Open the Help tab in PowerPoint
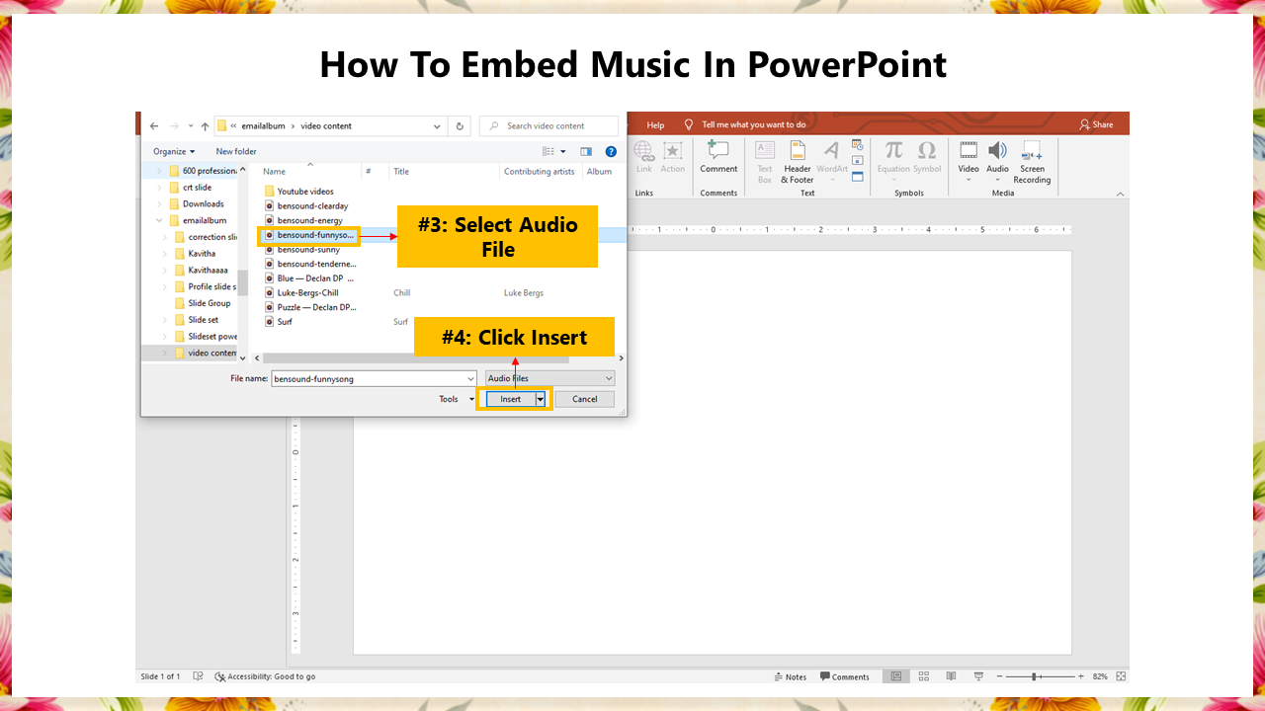The image size is (1265, 711). pyautogui.click(x=655, y=124)
